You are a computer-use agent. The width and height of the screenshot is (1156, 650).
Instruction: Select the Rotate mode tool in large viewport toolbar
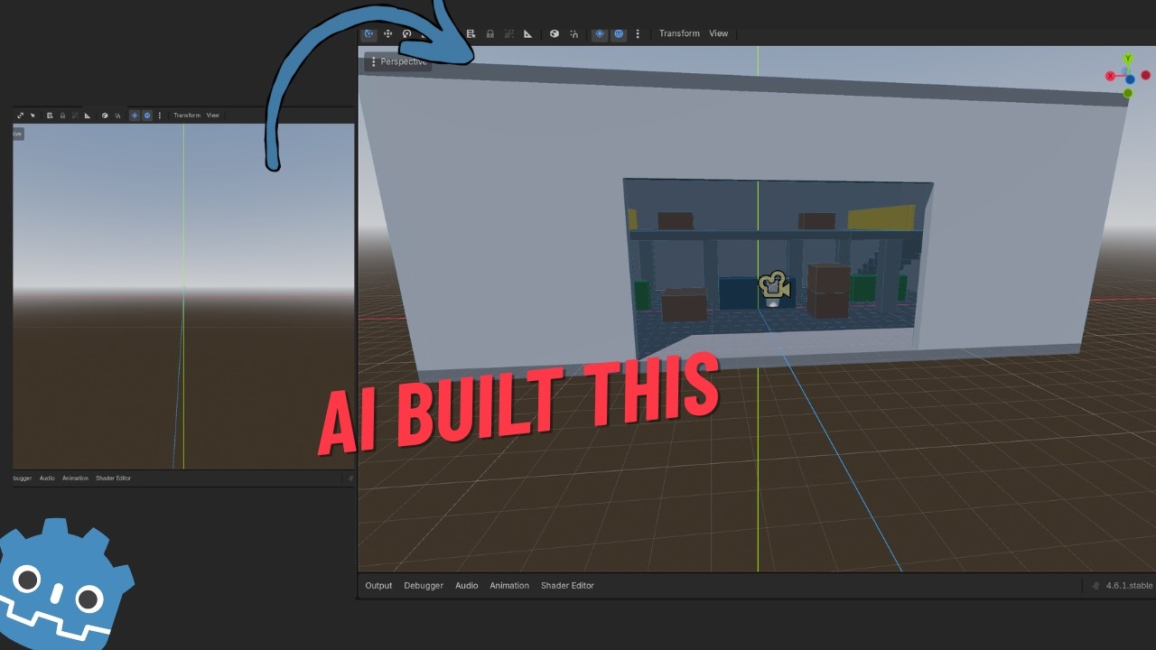(x=406, y=33)
